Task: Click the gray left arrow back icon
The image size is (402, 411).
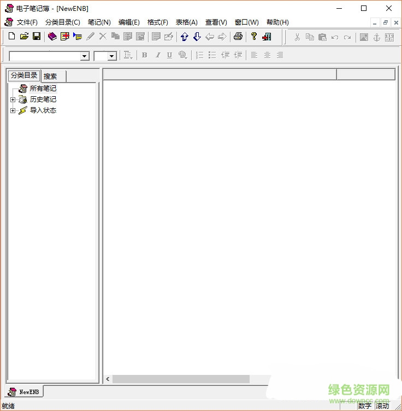Action: tap(210, 37)
